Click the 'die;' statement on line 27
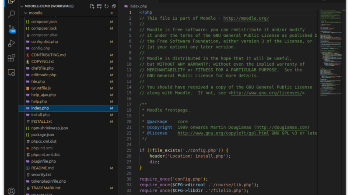The height and width of the screenshot is (195, 350). pos(154,162)
